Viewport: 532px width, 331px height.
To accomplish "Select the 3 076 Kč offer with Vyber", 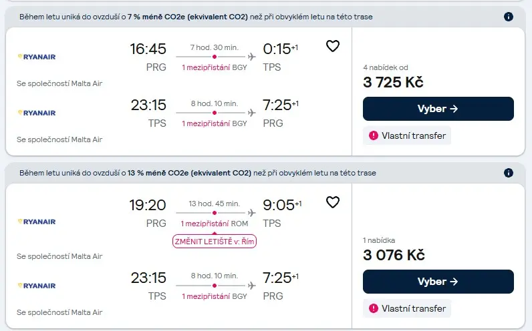I will click(438, 282).
